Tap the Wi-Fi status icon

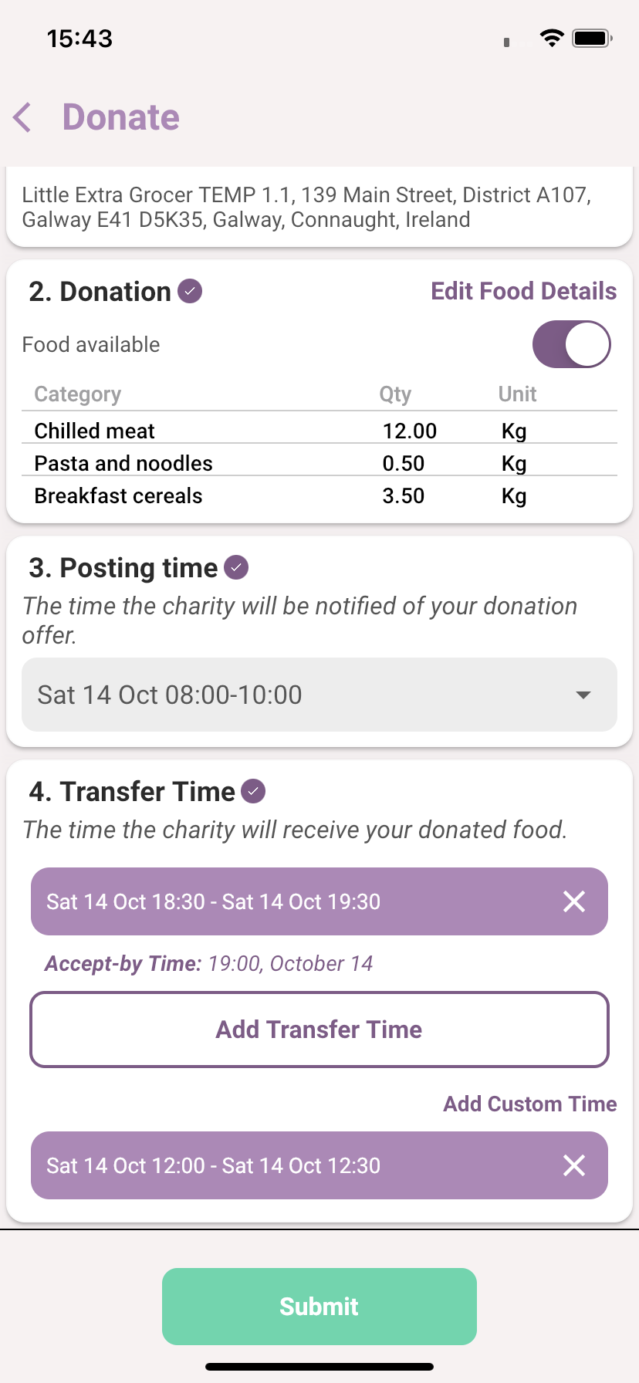551,38
